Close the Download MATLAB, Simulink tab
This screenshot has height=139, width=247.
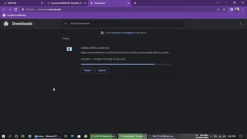tap(85, 3)
